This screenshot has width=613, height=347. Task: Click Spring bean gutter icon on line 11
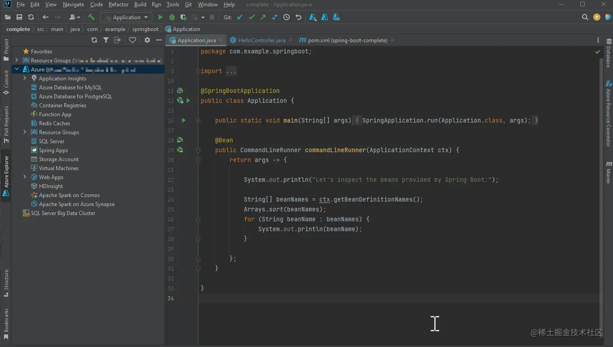(180, 91)
